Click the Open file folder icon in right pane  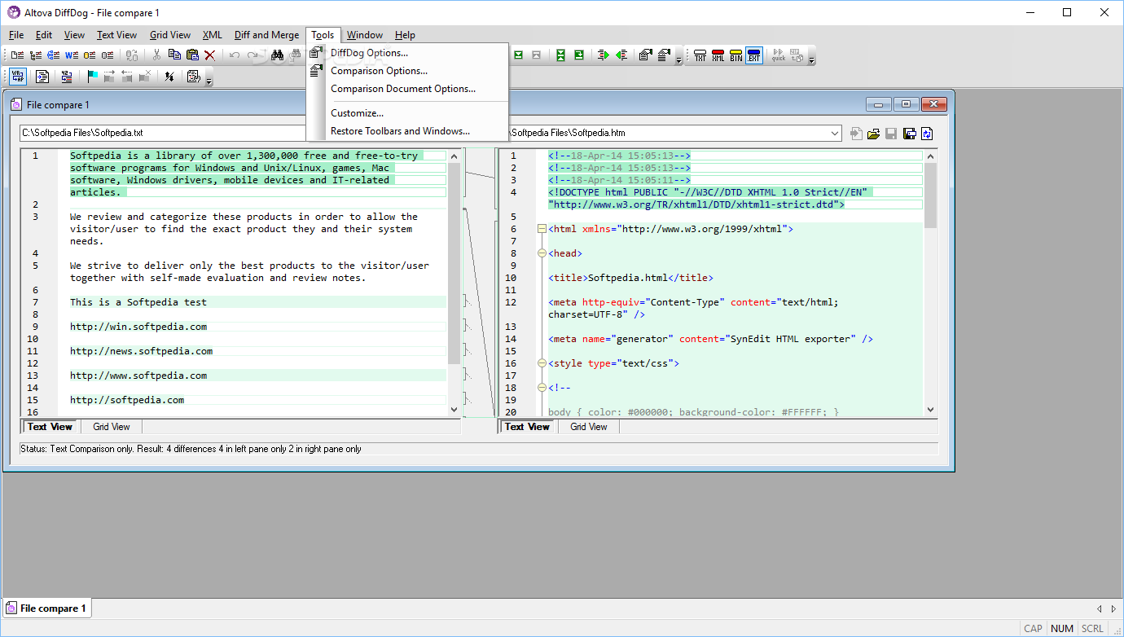click(873, 134)
